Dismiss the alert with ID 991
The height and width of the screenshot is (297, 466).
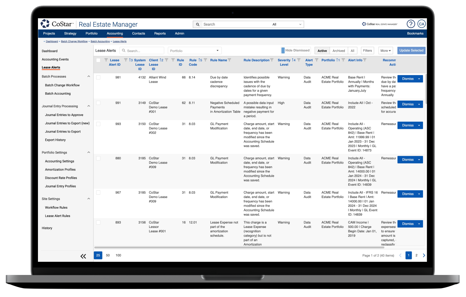407,104
